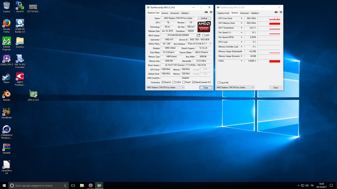
Task: Toggle the DirectCompute 5.0 checkbox
Action: click(x=193, y=82)
